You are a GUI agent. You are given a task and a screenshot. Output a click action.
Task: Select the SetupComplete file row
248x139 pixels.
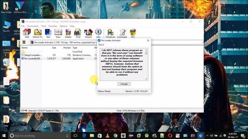tap(59, 55)
